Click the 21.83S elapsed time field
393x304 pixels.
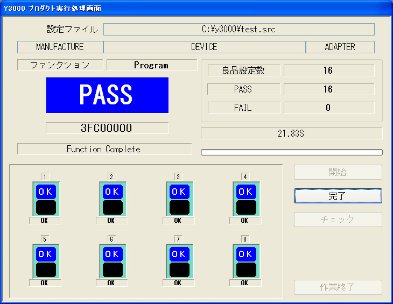point(292,133)
